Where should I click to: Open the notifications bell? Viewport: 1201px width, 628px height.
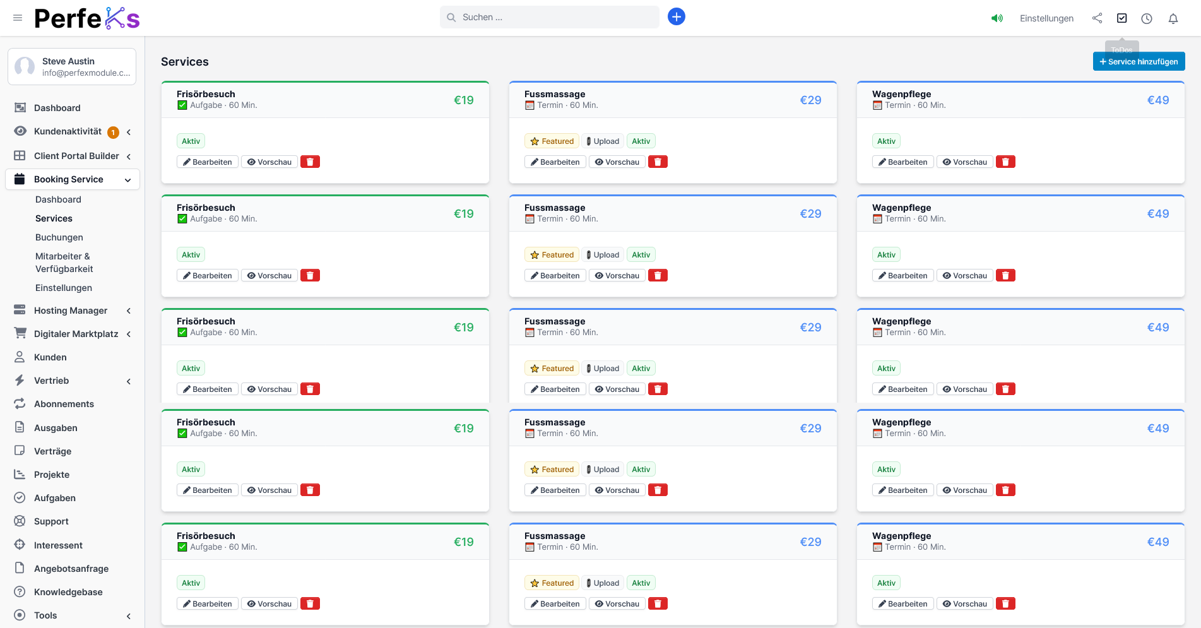click(x=1173, y=18)
